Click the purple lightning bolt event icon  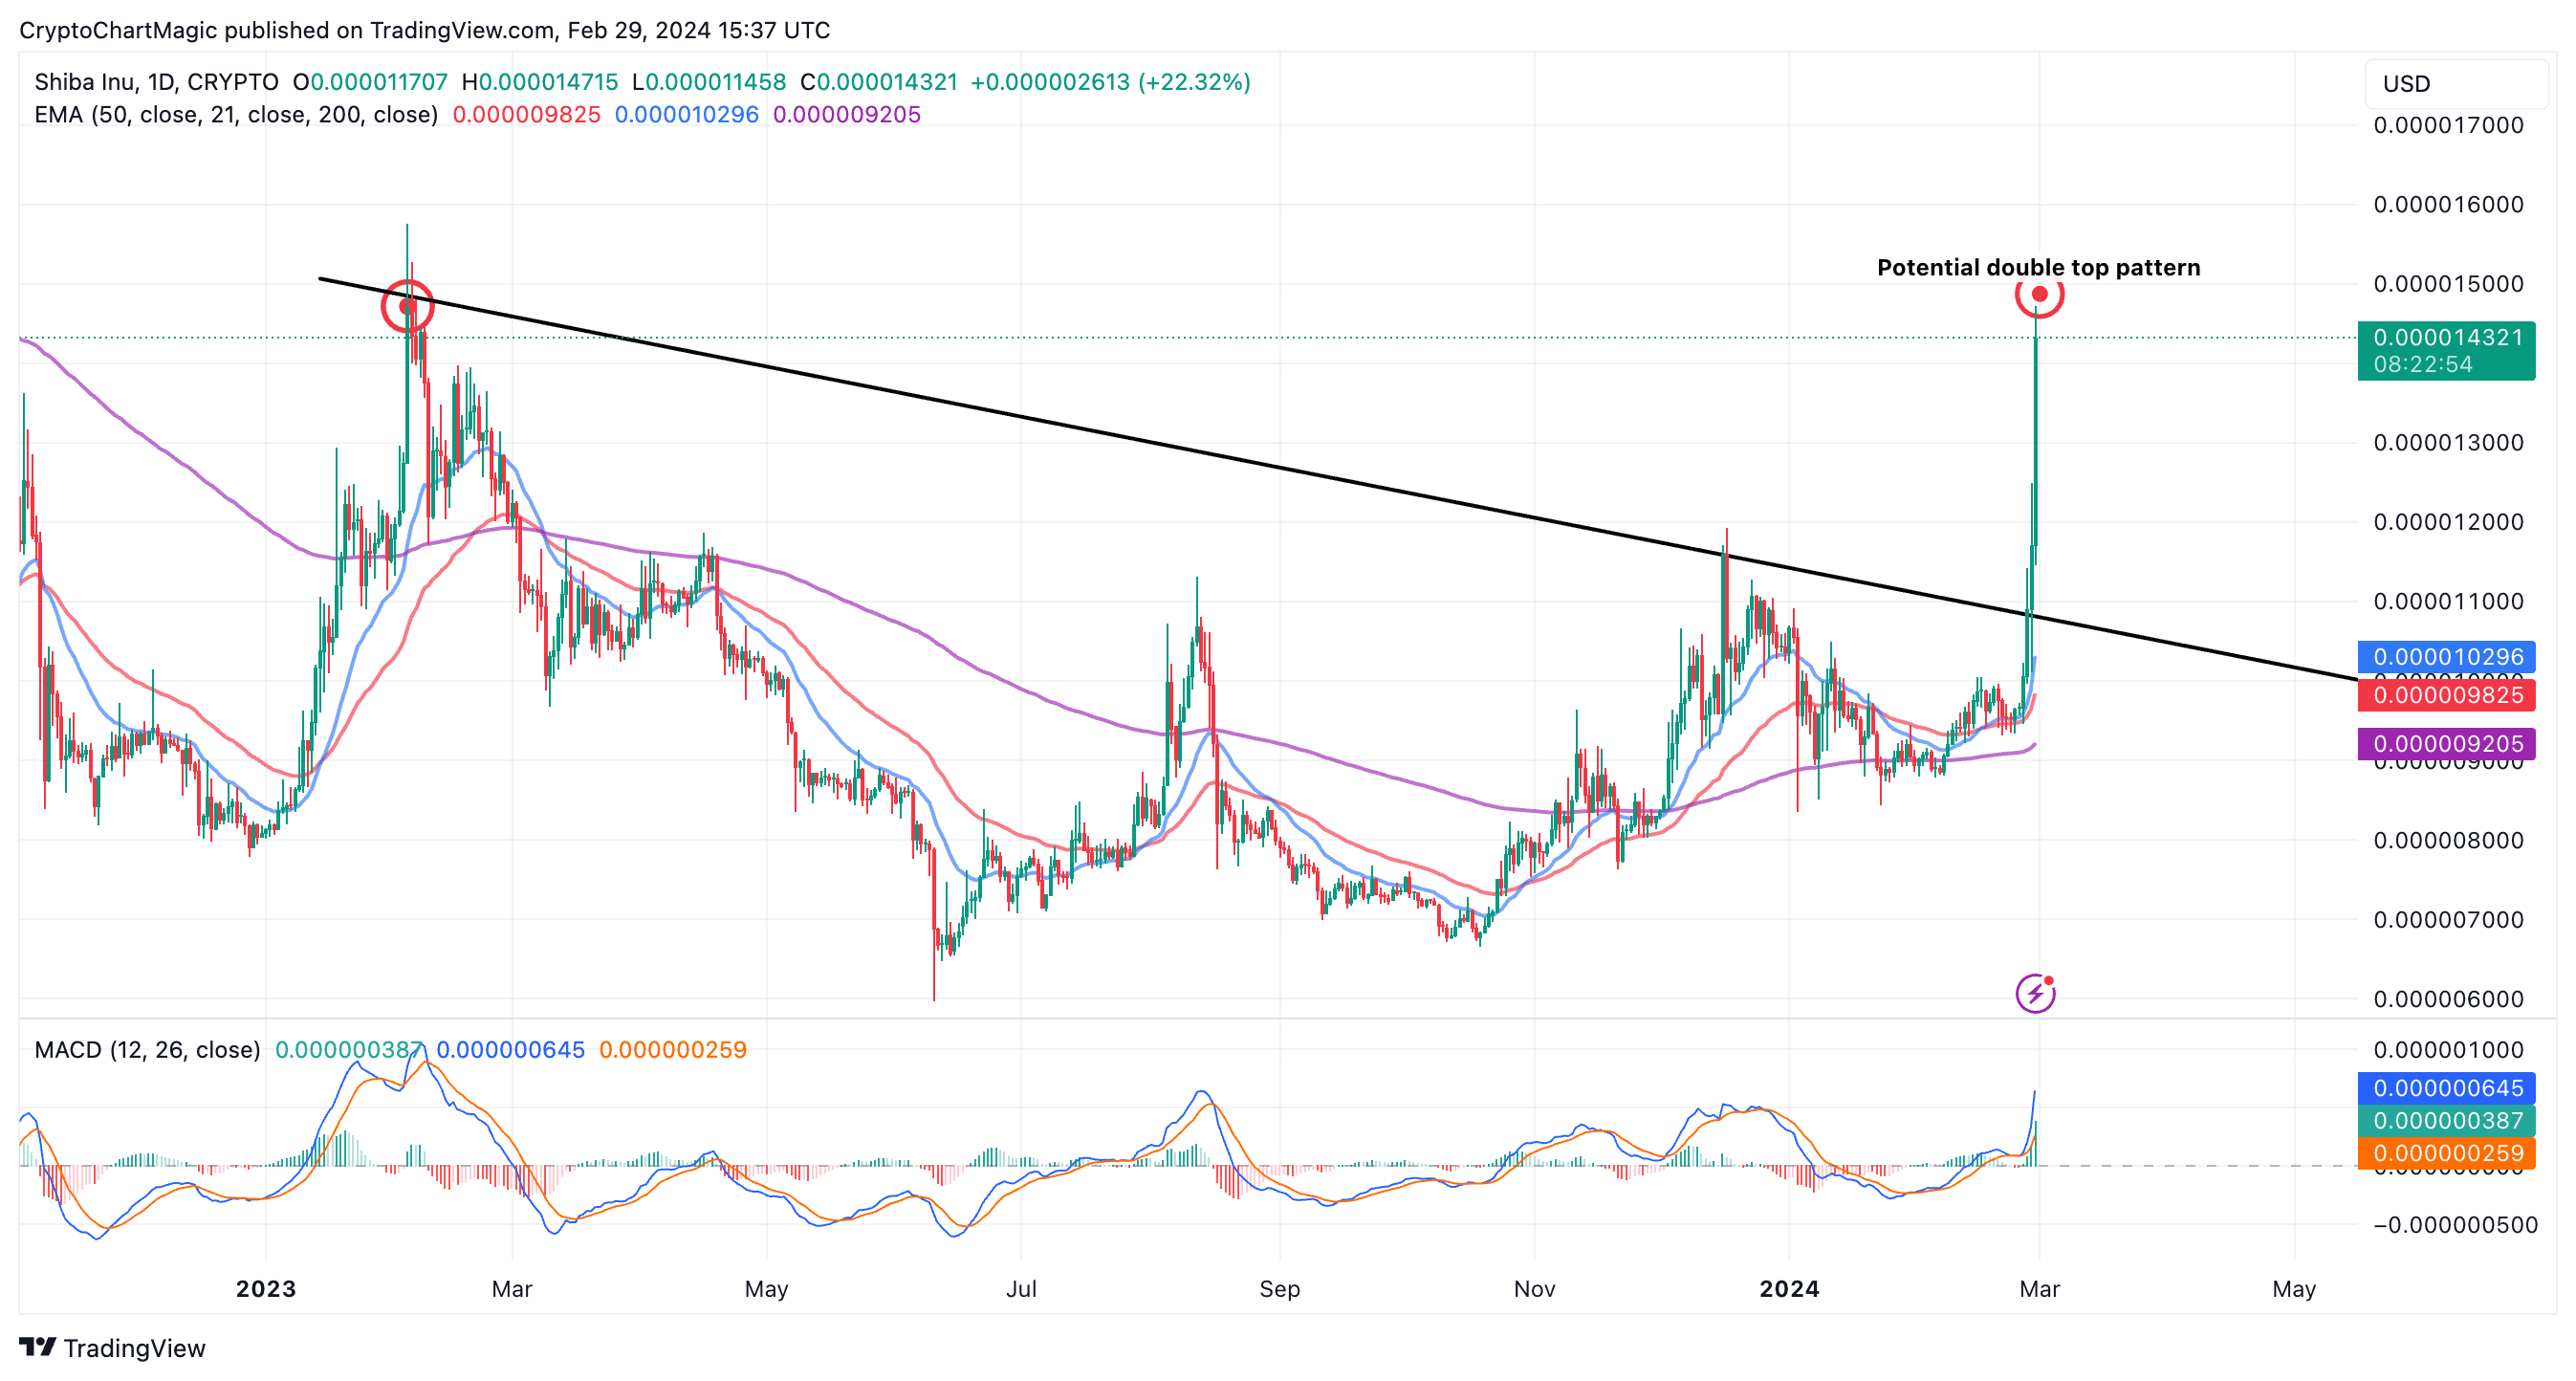pos(2035,993)
